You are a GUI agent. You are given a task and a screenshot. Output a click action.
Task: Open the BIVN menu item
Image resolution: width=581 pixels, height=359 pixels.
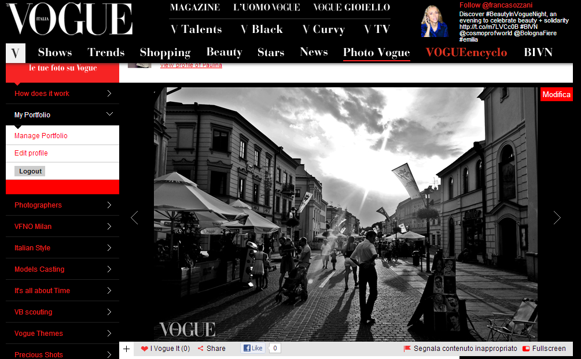point(538,53)
